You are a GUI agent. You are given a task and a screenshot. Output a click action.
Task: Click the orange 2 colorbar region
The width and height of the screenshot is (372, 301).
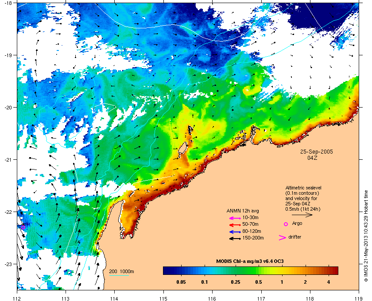[x=305, y=270]
